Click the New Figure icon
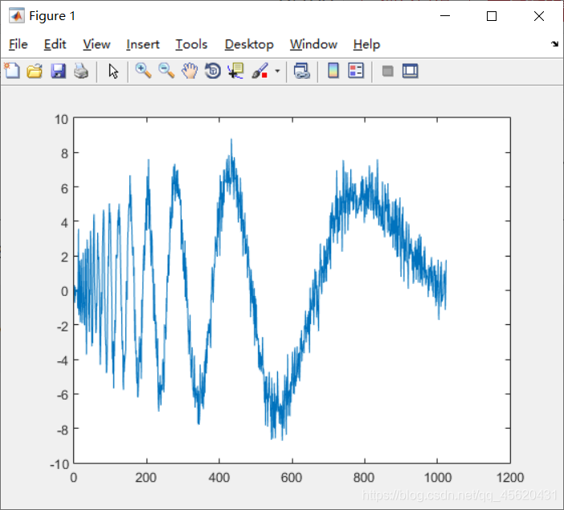 coord(12,71)
